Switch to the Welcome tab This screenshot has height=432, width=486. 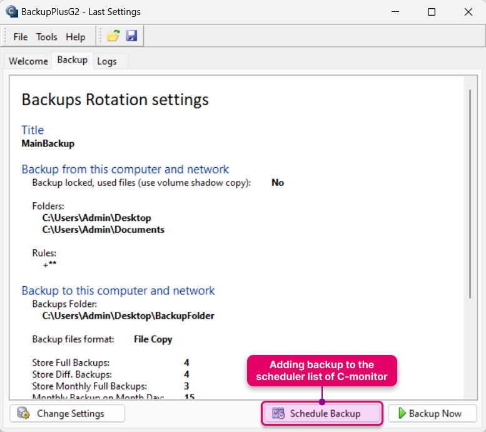point(28,61)
